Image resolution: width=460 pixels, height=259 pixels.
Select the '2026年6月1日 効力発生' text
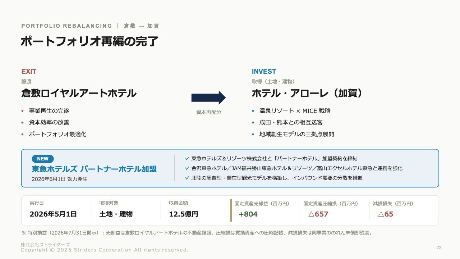(60, 179)
